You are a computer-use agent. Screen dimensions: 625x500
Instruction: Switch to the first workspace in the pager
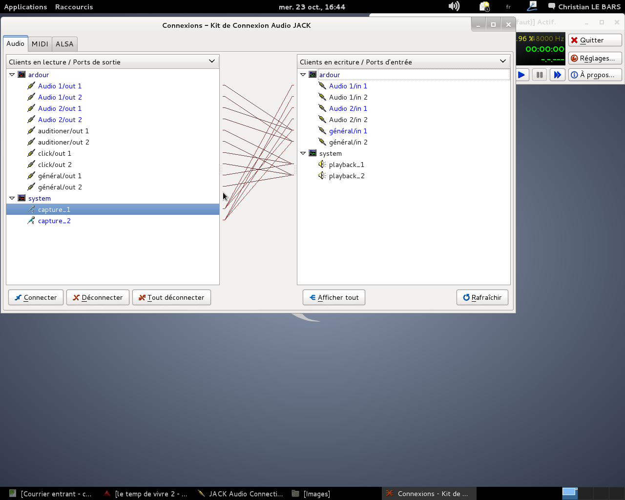click(x=570, y=493)
